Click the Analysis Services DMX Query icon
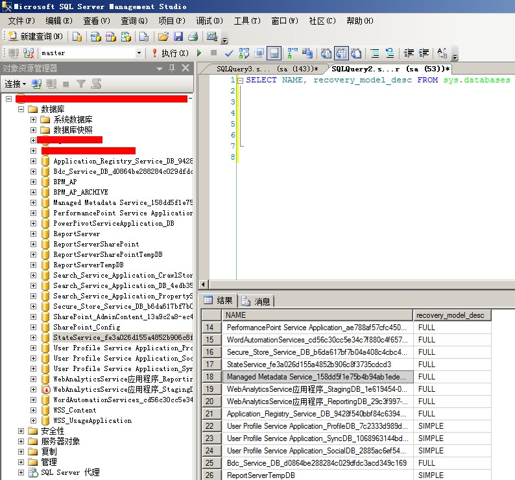 pos(111,36)
